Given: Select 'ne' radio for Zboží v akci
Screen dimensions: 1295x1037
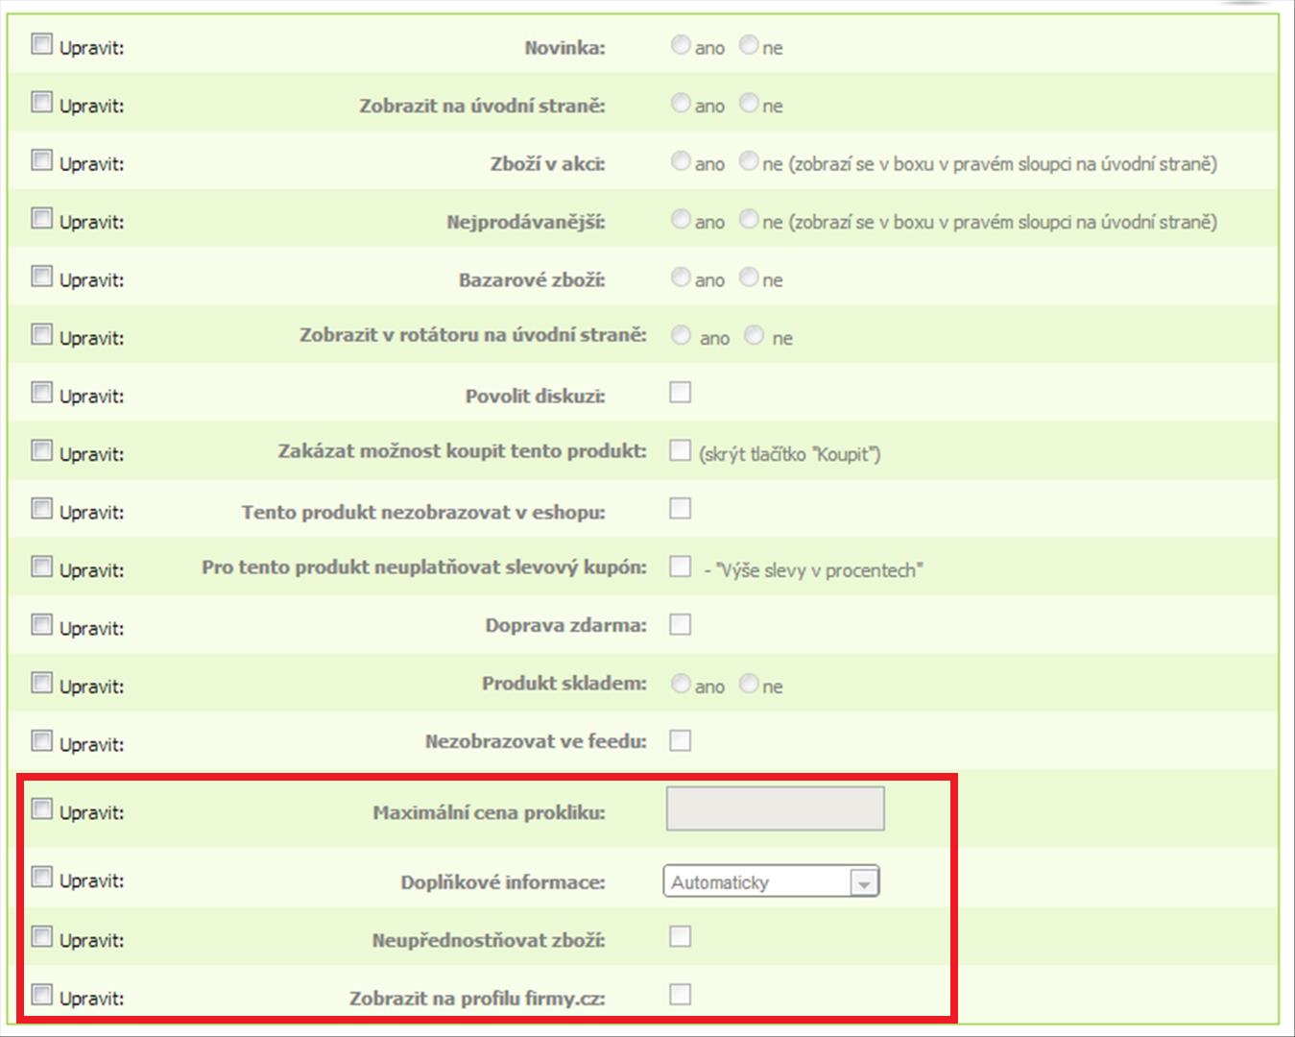Looking at the screenshot, I should click(x=749, y=161).
